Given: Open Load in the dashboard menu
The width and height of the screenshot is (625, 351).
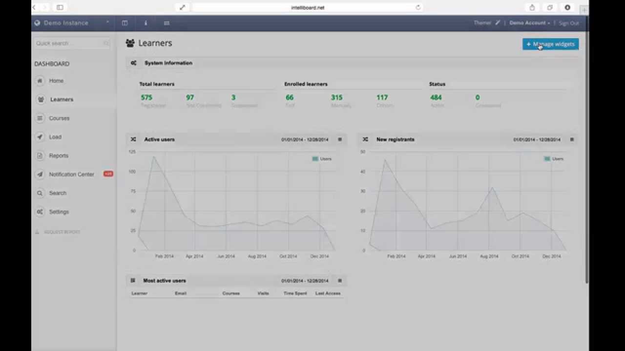Looking at the screenshot, I should click(x=55, y=137).
